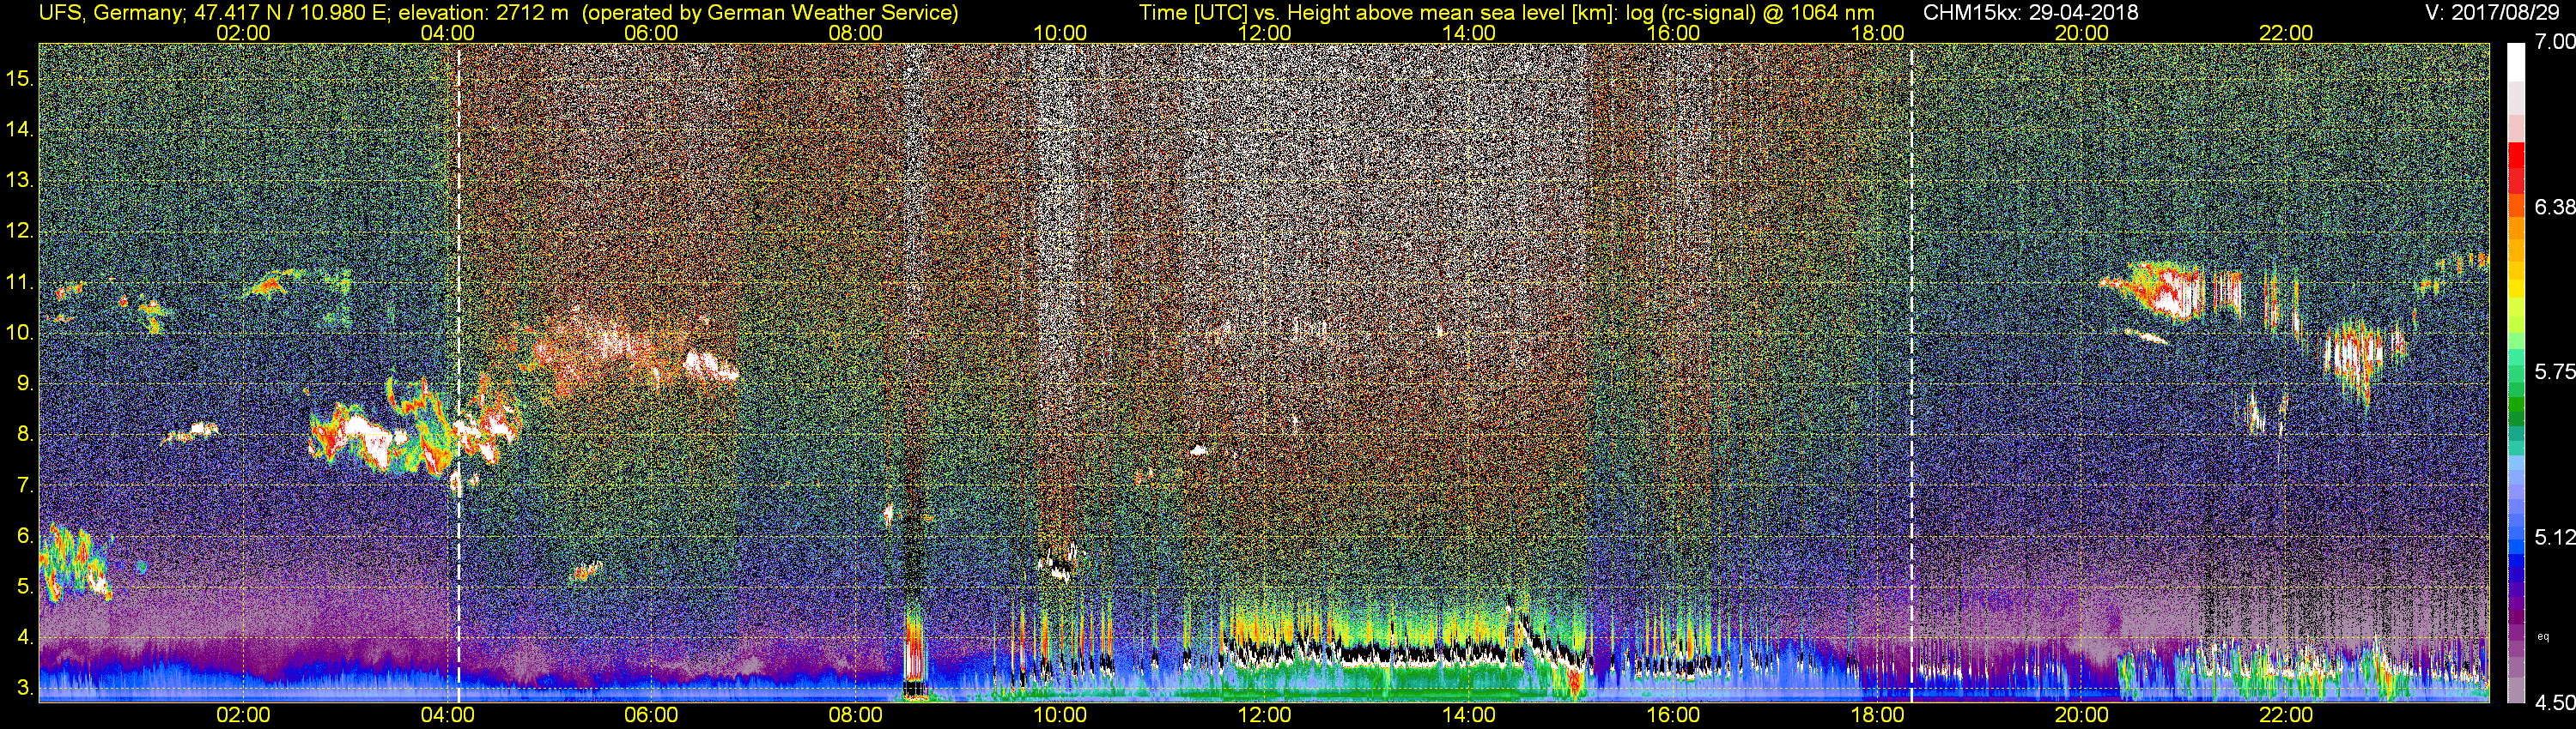This screenshot has width=2576, height=729.
Task: Click the 14 km height axis label
Action: click(x=20, y=129)
